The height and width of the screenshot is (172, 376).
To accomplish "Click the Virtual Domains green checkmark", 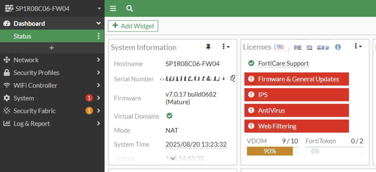I will click(x=169, y=116).
